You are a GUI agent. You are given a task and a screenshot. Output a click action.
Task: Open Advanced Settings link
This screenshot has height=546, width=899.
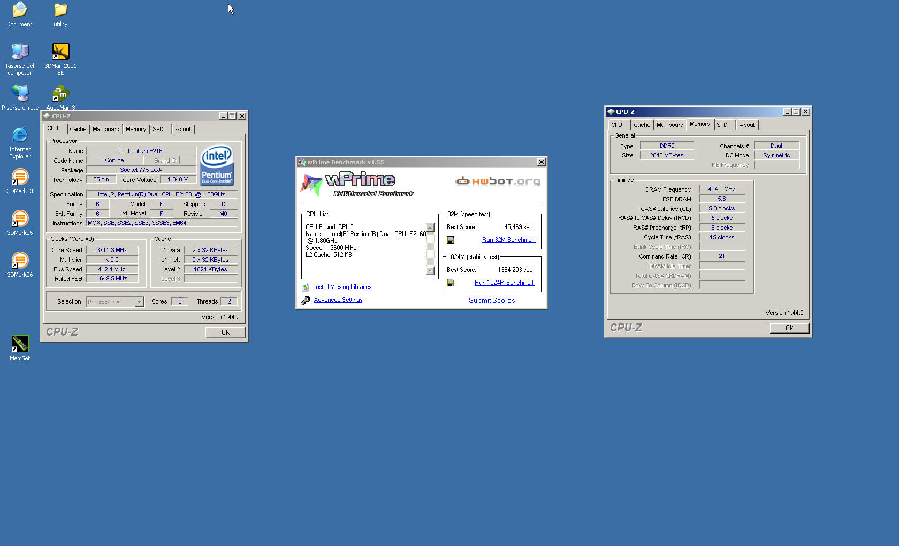click(338, 300)
